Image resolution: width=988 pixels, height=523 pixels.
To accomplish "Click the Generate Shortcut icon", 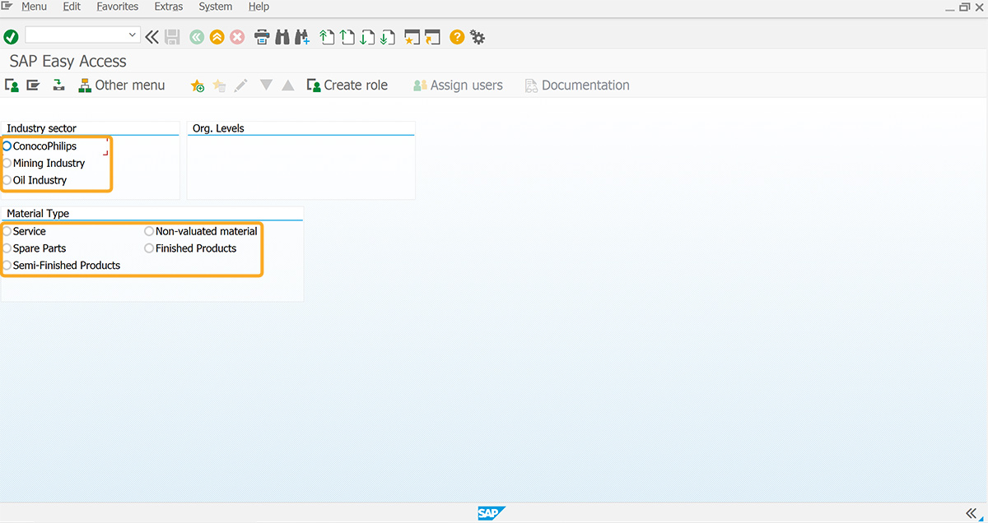I will [433, 37].
